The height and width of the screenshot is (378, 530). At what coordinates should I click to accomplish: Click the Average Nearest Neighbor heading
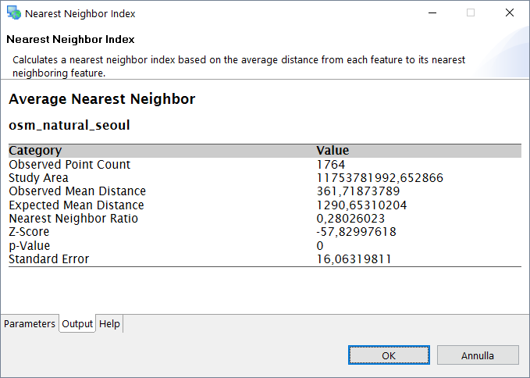(101, 99)
